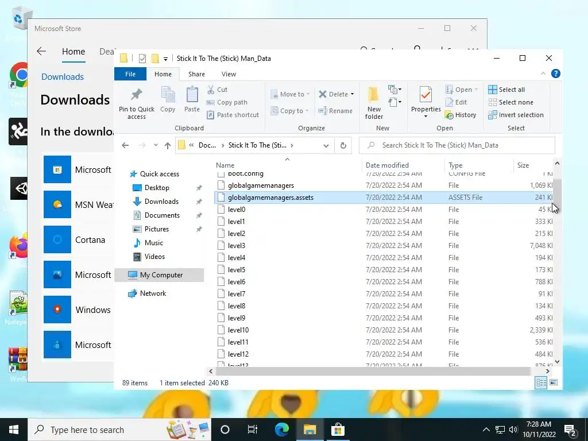Sort by Name column header
This screenshot has height=441, width=588.
[x=287, y=165]
